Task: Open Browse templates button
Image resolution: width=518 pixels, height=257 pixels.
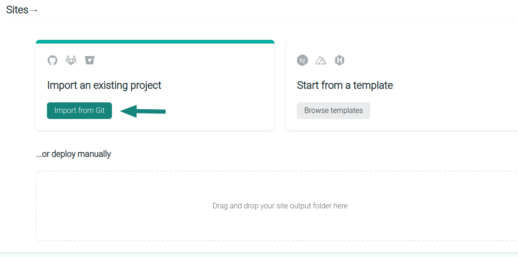Action: click(x=333, y=111)
